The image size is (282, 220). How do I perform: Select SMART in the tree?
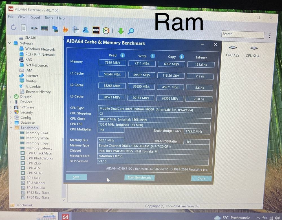[x=31, y=38]
